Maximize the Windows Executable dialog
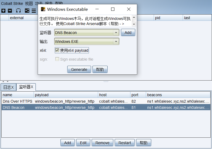Viewport: 212px width, 149px height. click(113, 9)
